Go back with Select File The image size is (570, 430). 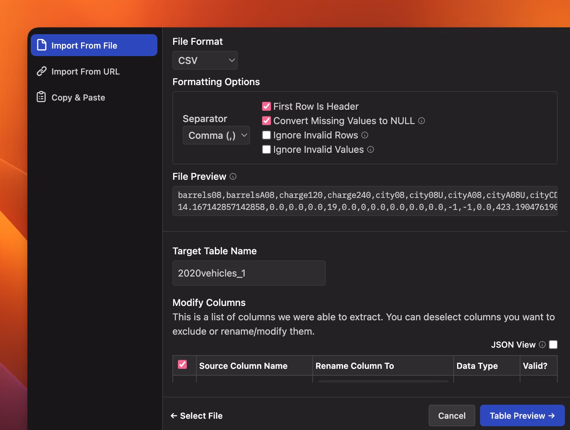tap(196, 416)
